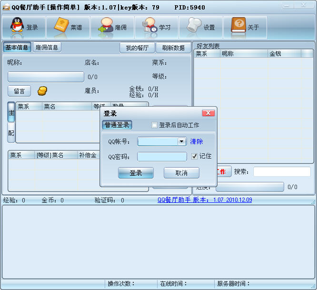Click the 登录 button in dialog

(x=136, y=173)
